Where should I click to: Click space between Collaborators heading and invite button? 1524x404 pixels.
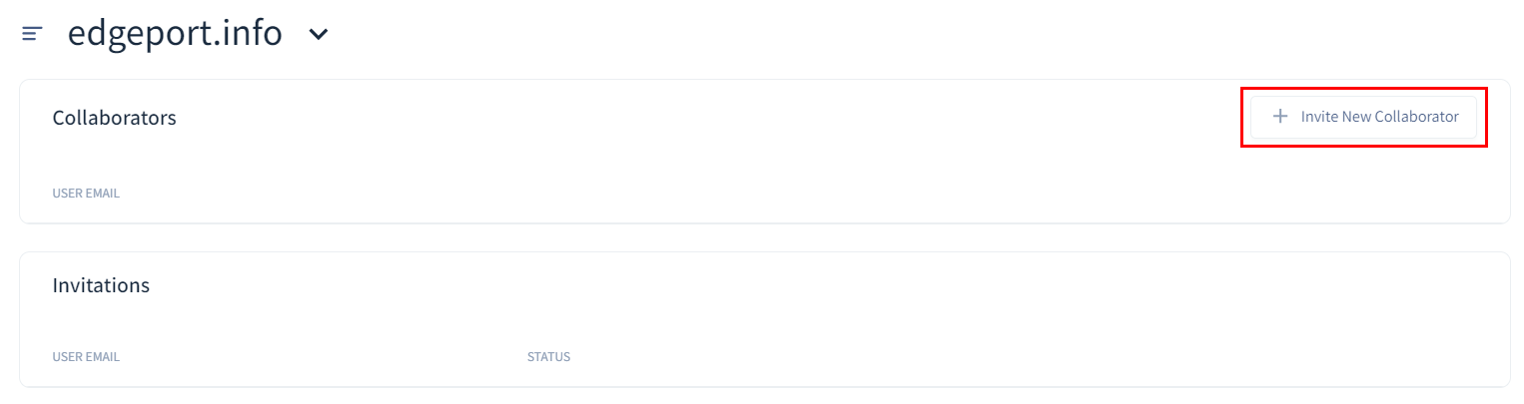(x=699, y=118)
